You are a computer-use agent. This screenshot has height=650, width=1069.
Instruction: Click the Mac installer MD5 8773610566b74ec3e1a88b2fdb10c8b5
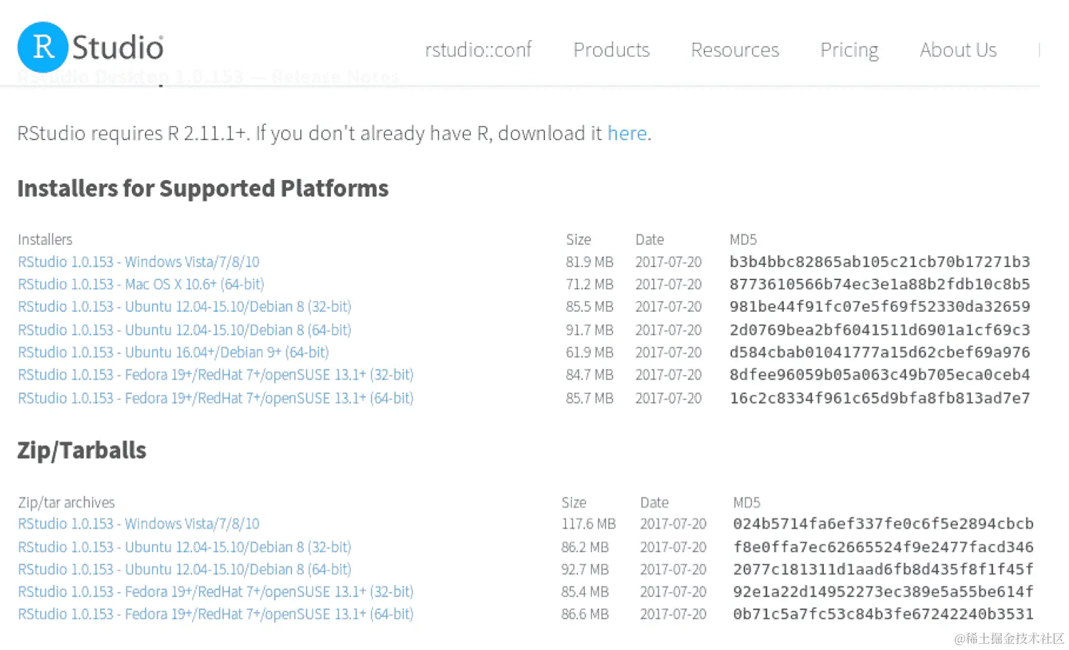click(880, 284)
